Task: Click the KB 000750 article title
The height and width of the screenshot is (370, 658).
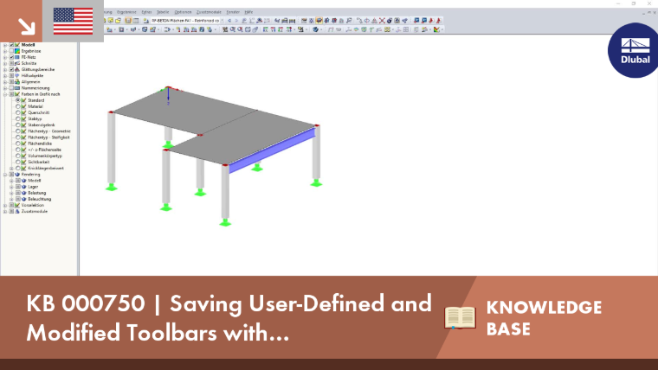Action: tap(229, 317)
